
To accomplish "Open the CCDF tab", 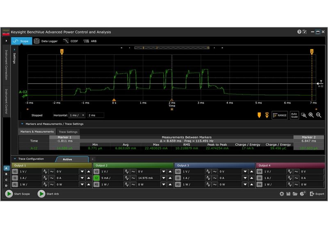I will coord(71,41).
